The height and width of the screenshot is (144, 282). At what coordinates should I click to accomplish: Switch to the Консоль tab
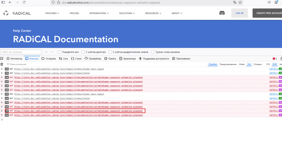click(32, 59)
